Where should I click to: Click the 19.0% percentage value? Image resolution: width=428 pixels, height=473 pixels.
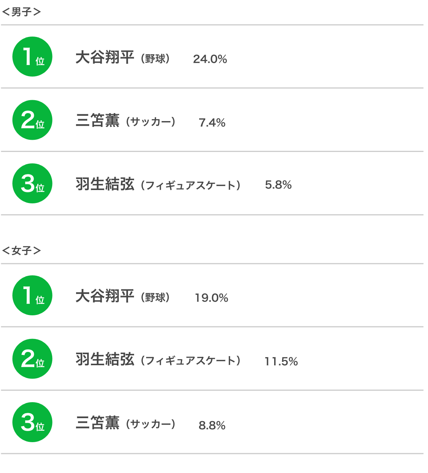[x=211, y=298]
